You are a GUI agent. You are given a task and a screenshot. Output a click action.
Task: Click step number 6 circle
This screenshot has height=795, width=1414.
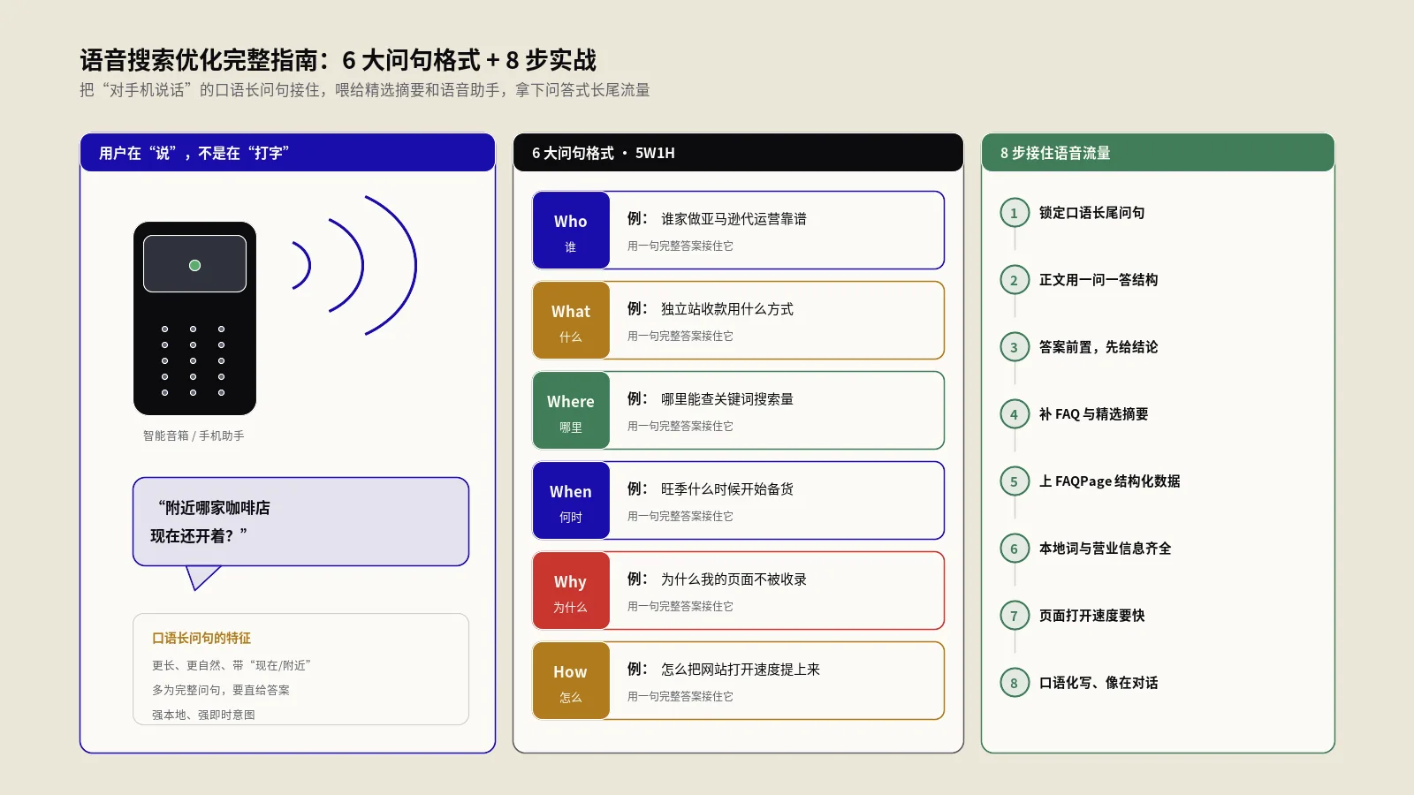[x=1015, y=549]
